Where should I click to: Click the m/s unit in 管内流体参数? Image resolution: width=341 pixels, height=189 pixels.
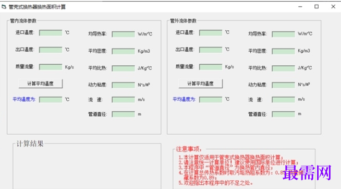point(141,100)
